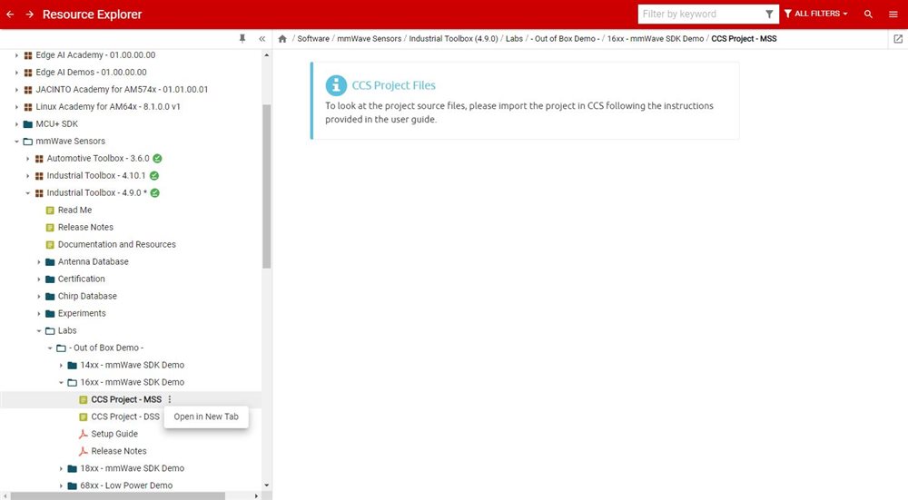This screenshot has width=908, height=500.
Task: Click green check beside Automotive Toolbox
Action: tap(157, 158)
